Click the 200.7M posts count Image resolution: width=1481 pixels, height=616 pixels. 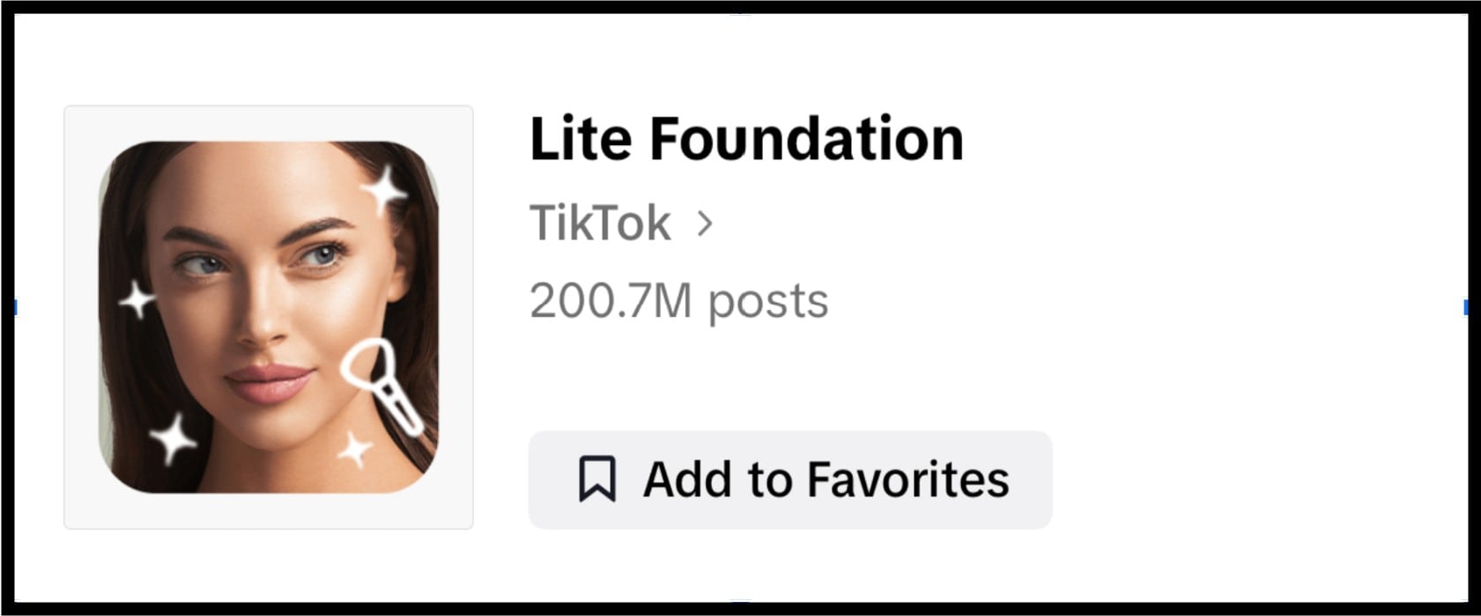[678, 300]
